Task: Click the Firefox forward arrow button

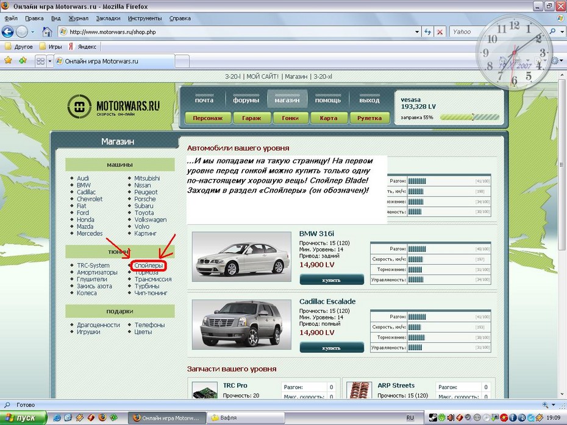Action: (22, 32)
